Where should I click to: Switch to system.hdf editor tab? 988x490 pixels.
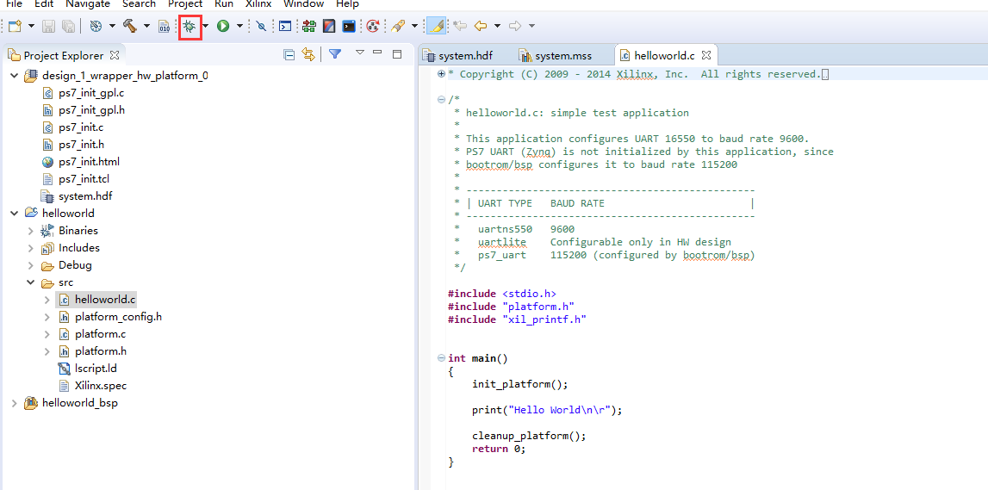click(458, 55)
